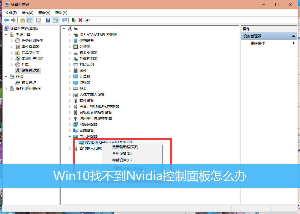Choose 更新驱动程序(P) from context menu
Viewport: 300px width, 214px height.
(125, 147)
